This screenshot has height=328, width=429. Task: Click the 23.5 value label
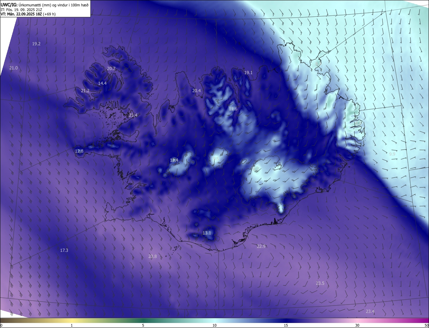[x=320, y=283]
